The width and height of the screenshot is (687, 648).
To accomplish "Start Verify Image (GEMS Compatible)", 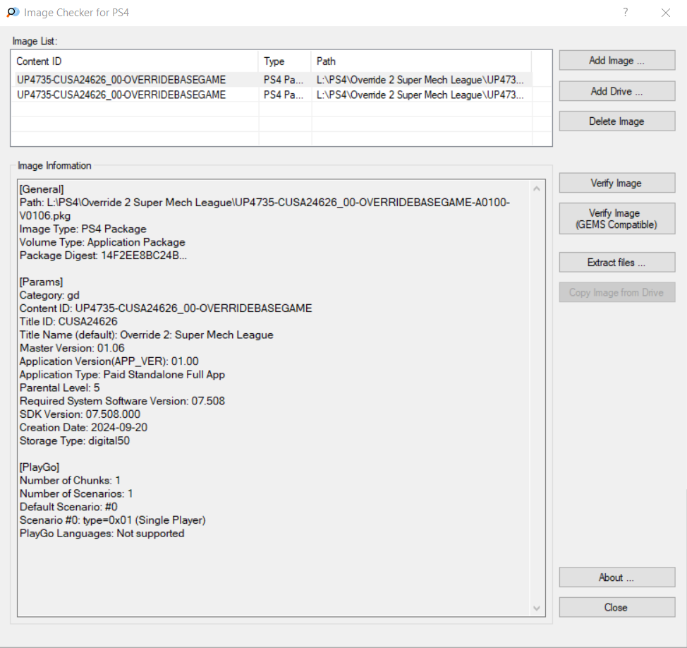I will [617, 218].
